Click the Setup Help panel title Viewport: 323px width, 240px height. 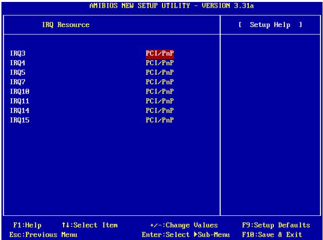[x=270, y=25]
